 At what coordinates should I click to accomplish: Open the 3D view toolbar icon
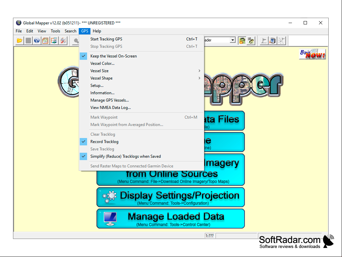click(x=251, y=41)
